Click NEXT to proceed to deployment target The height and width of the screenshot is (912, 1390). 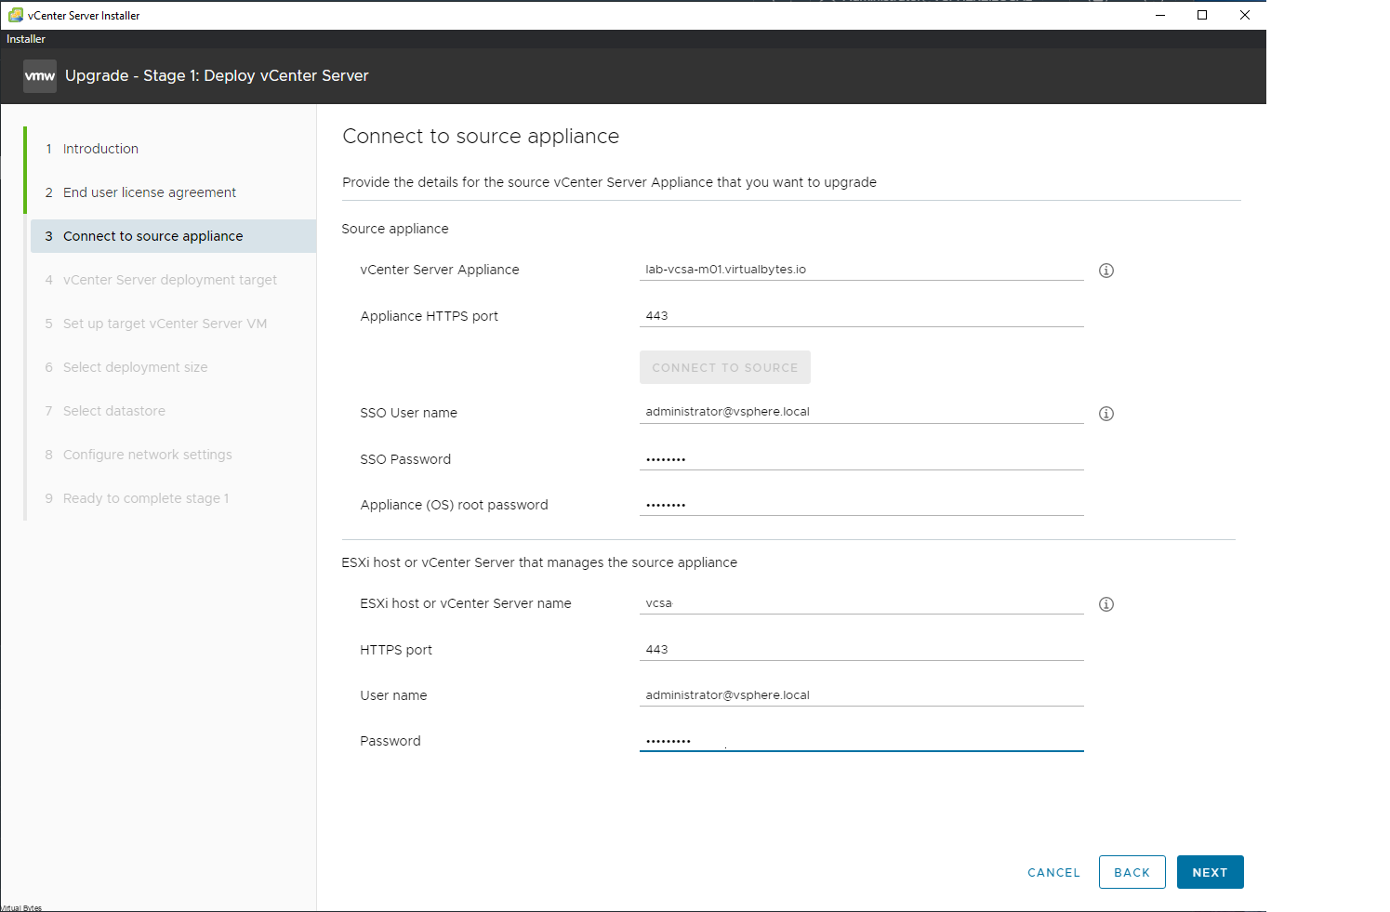(x=1210, y=872)
